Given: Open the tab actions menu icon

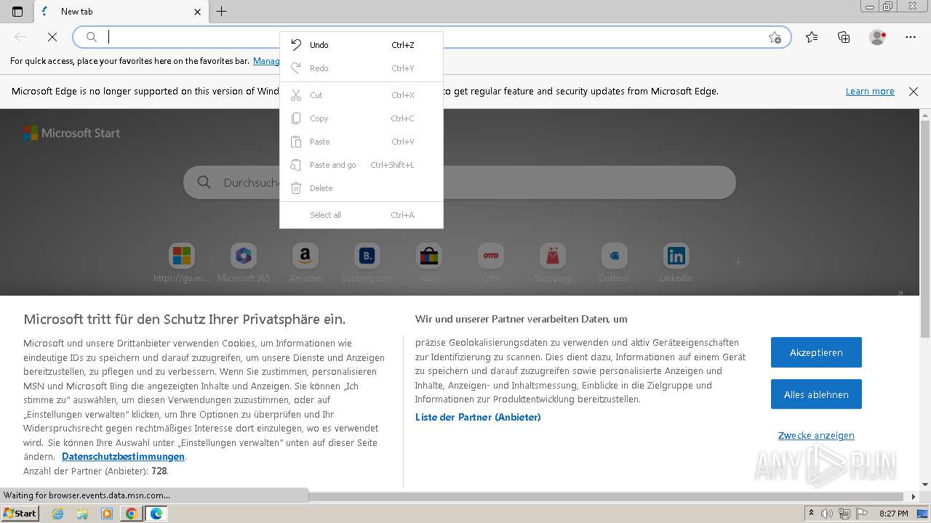Looking at the screenshot, I should coord(17,12).
